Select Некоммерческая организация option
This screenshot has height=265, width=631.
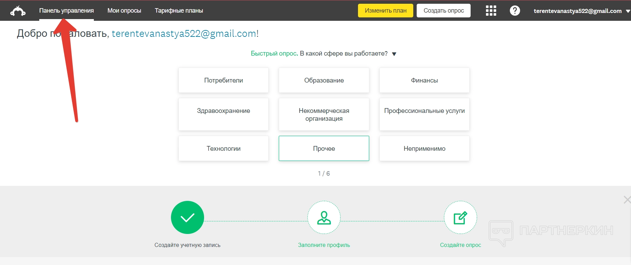tap(324, 114)
